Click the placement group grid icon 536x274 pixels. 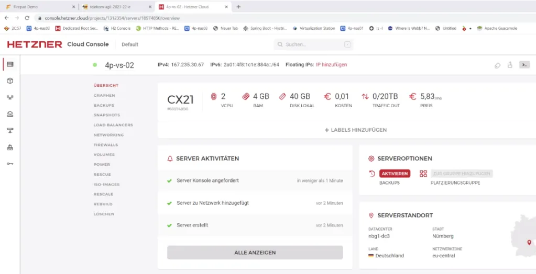(x=423, y=174)
